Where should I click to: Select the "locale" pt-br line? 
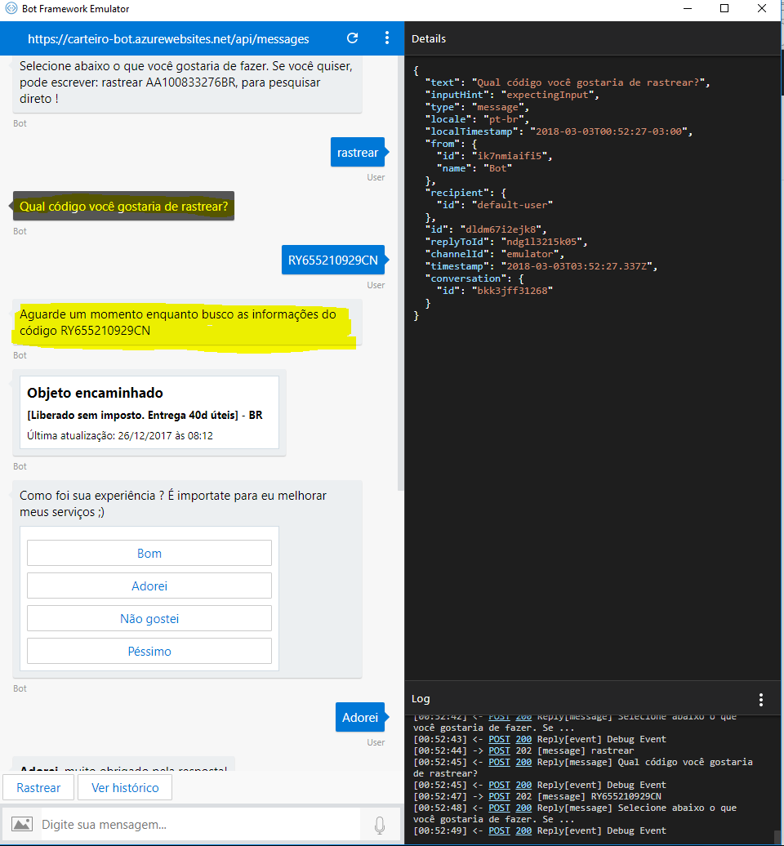tap(476, 119)
